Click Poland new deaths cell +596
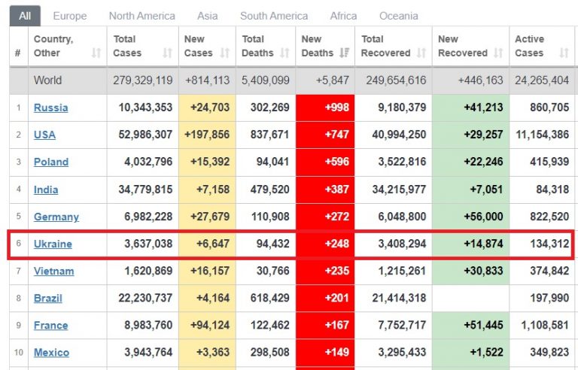578x370 pixels. coord(325,162)
